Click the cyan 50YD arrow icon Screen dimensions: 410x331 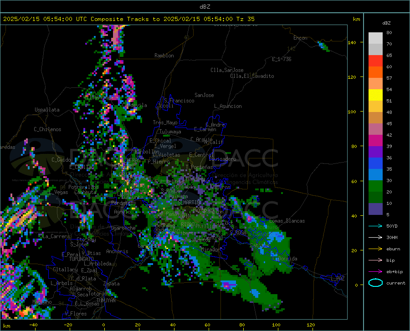point(375,226)
